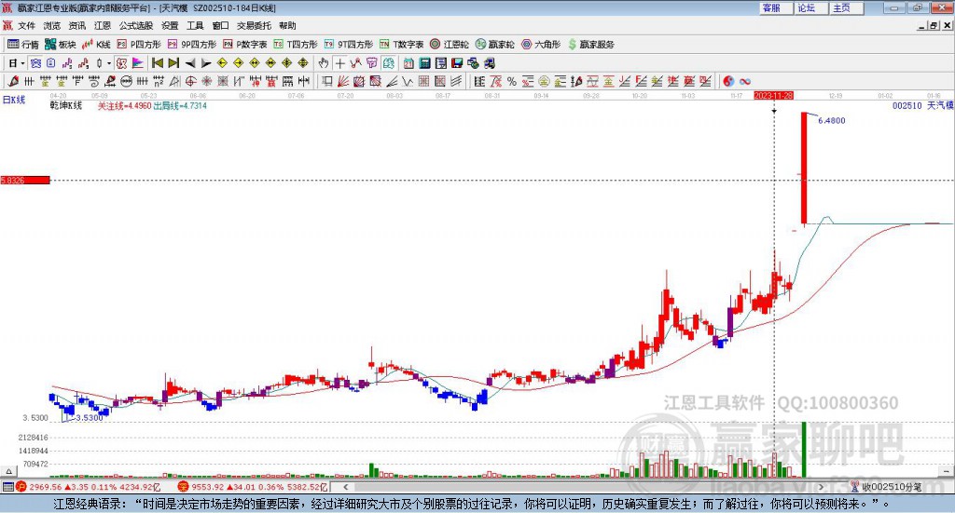
Task: Click the 关注线=4.4960 indicator label
Action: [124, 106]
